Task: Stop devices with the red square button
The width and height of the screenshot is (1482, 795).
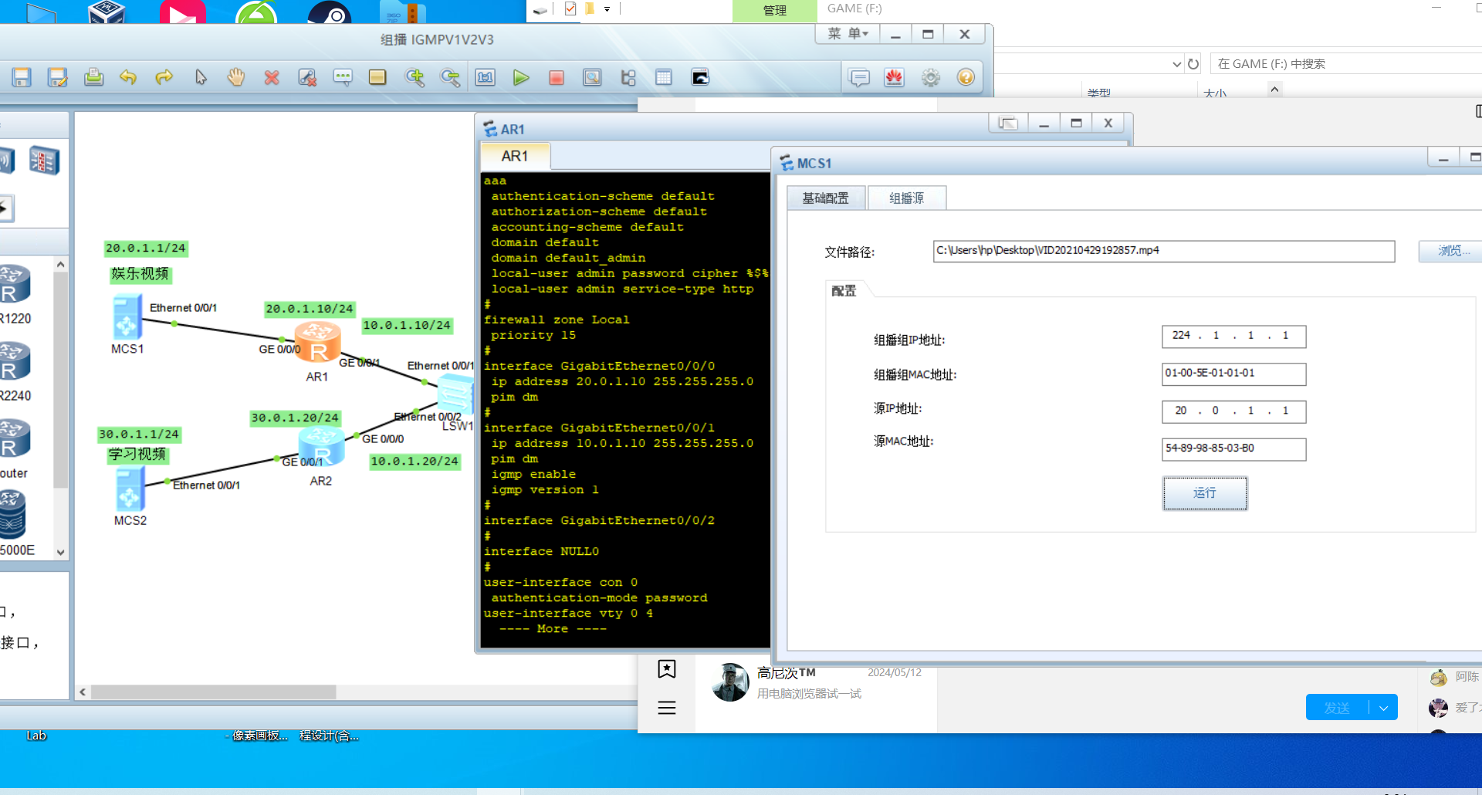Action: (557, 77)
